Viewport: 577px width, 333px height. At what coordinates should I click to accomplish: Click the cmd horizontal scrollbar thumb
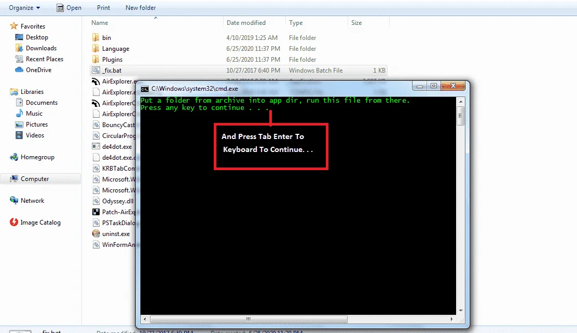(x=249, y=319)
